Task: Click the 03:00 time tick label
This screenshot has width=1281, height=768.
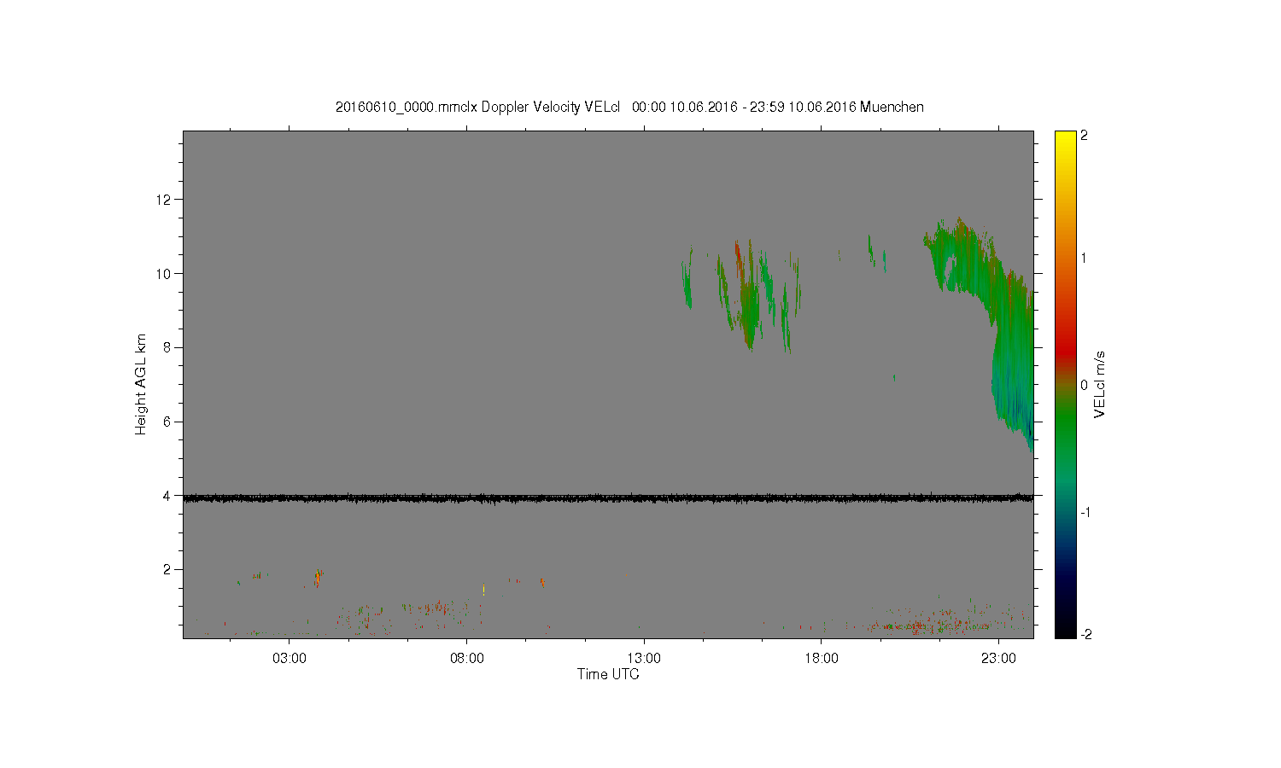Action: click(x=290, y=659)
